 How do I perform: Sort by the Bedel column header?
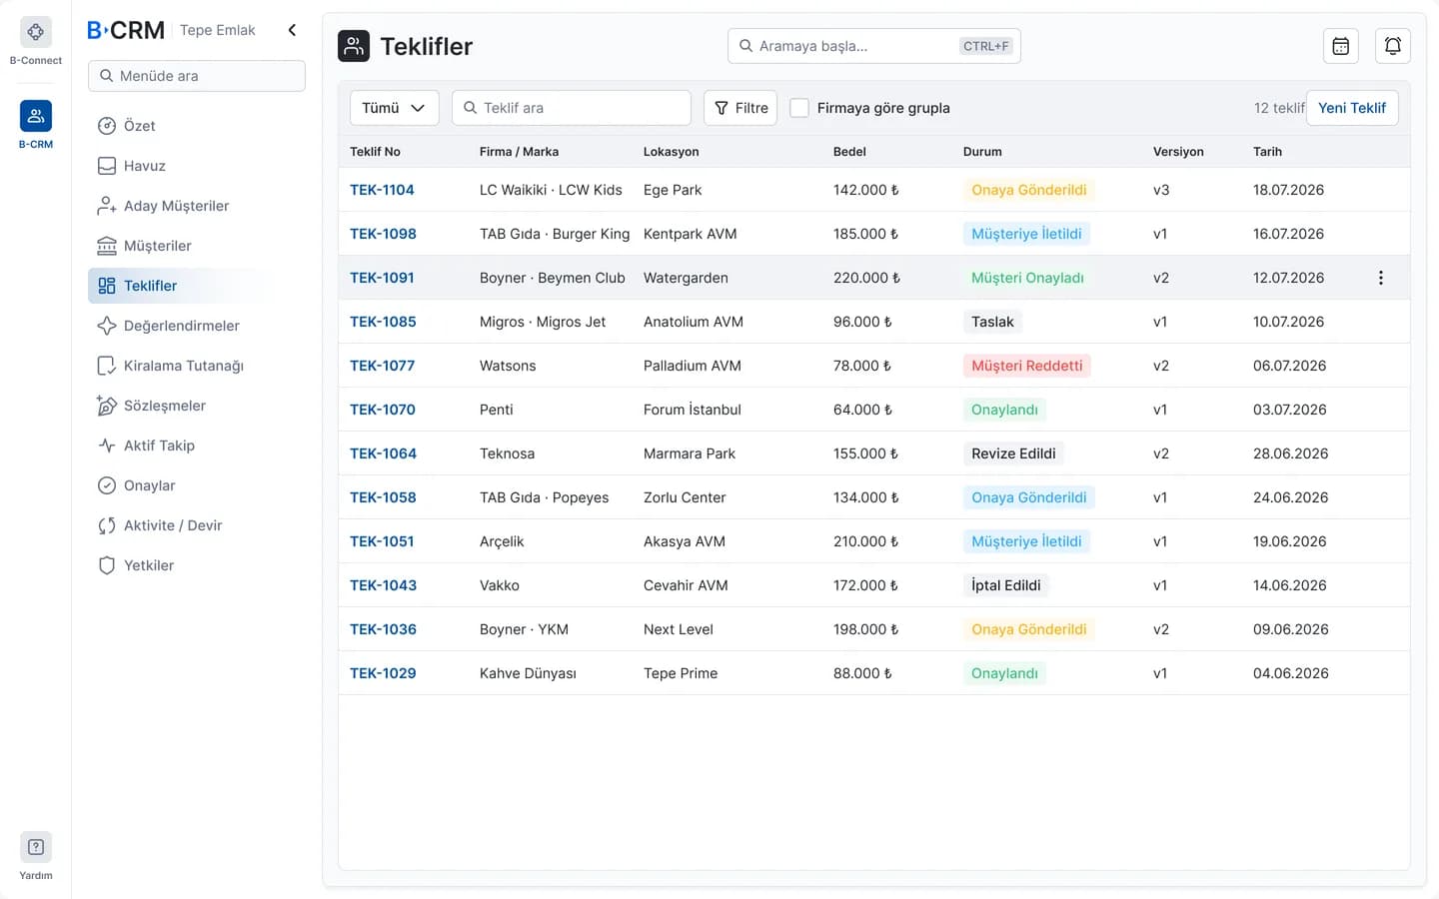(849, 152)
